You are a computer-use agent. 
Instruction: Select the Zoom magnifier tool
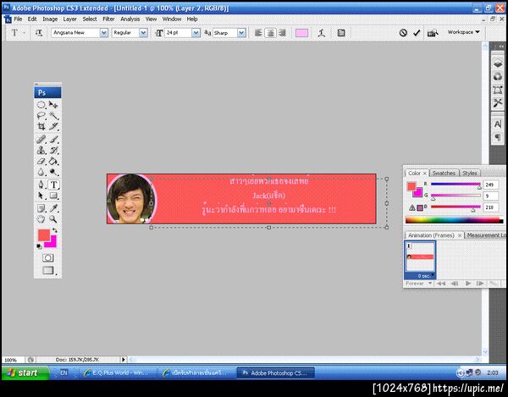click(53, 219)
